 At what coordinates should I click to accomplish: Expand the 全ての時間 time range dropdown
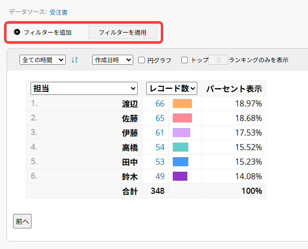point(43,60)
